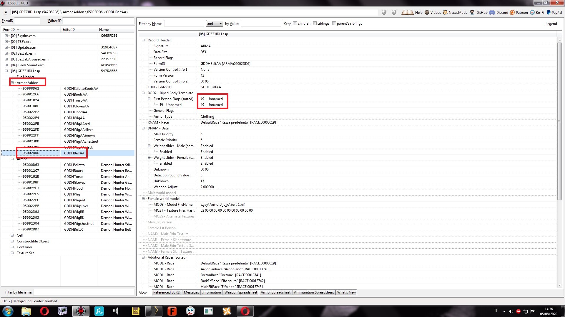Toggle the Keep siblings checkbox
The width and height of the screenshot is (565, 317).
pos(315,23)
